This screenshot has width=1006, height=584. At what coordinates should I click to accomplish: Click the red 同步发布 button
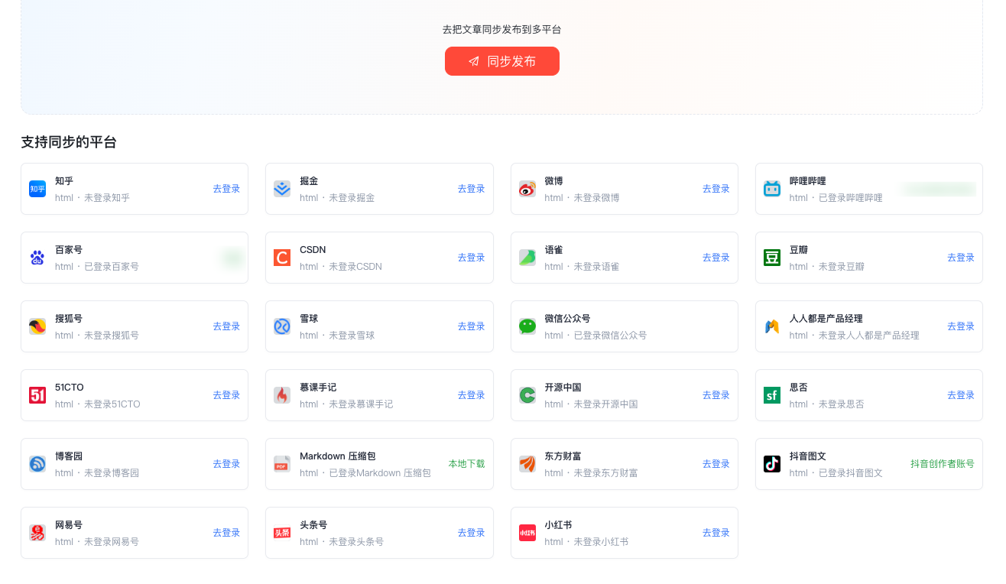click(x=502, y=61)
